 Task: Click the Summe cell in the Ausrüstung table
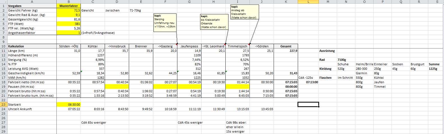coord(434,64)
